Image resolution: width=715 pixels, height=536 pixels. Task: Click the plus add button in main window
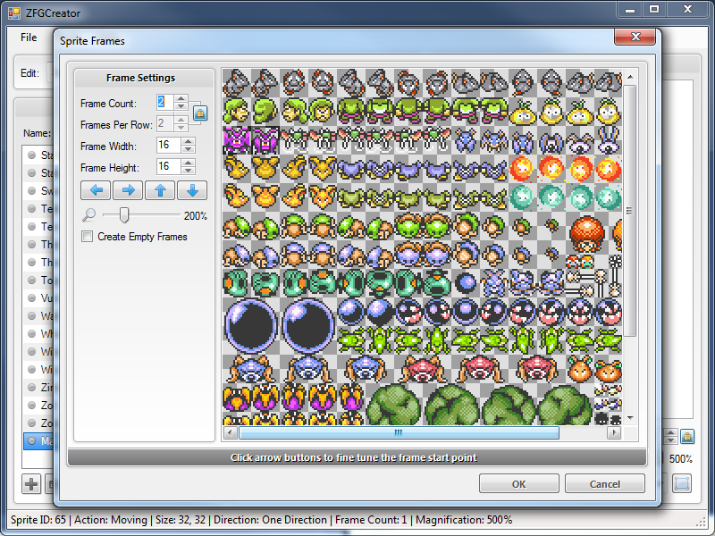31,483
